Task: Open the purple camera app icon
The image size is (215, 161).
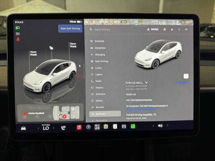Action: (88, 127)
